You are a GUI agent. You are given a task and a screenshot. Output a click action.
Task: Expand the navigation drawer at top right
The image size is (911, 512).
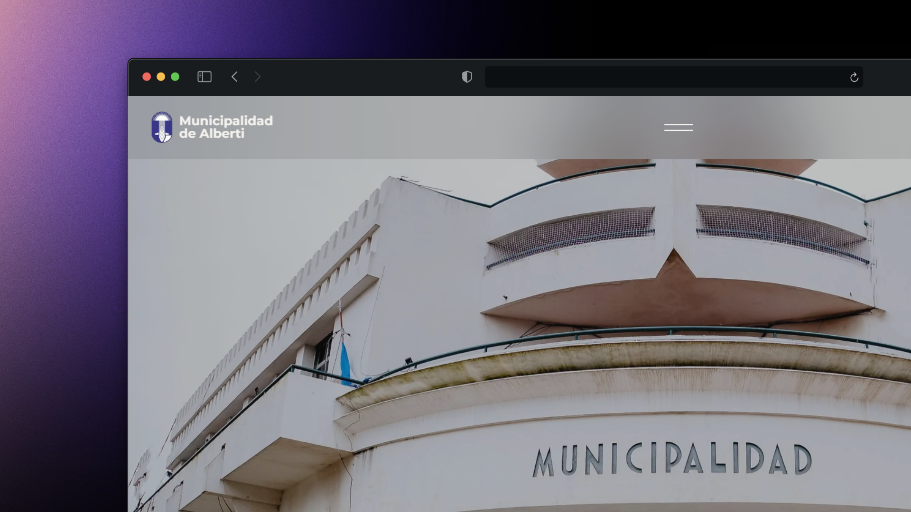[678, 127]
